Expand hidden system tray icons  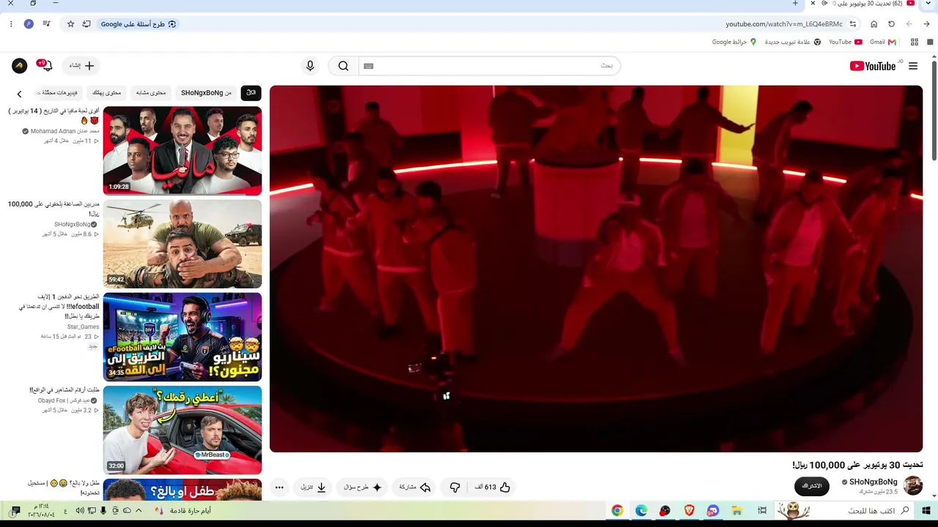tap(139, 510)
